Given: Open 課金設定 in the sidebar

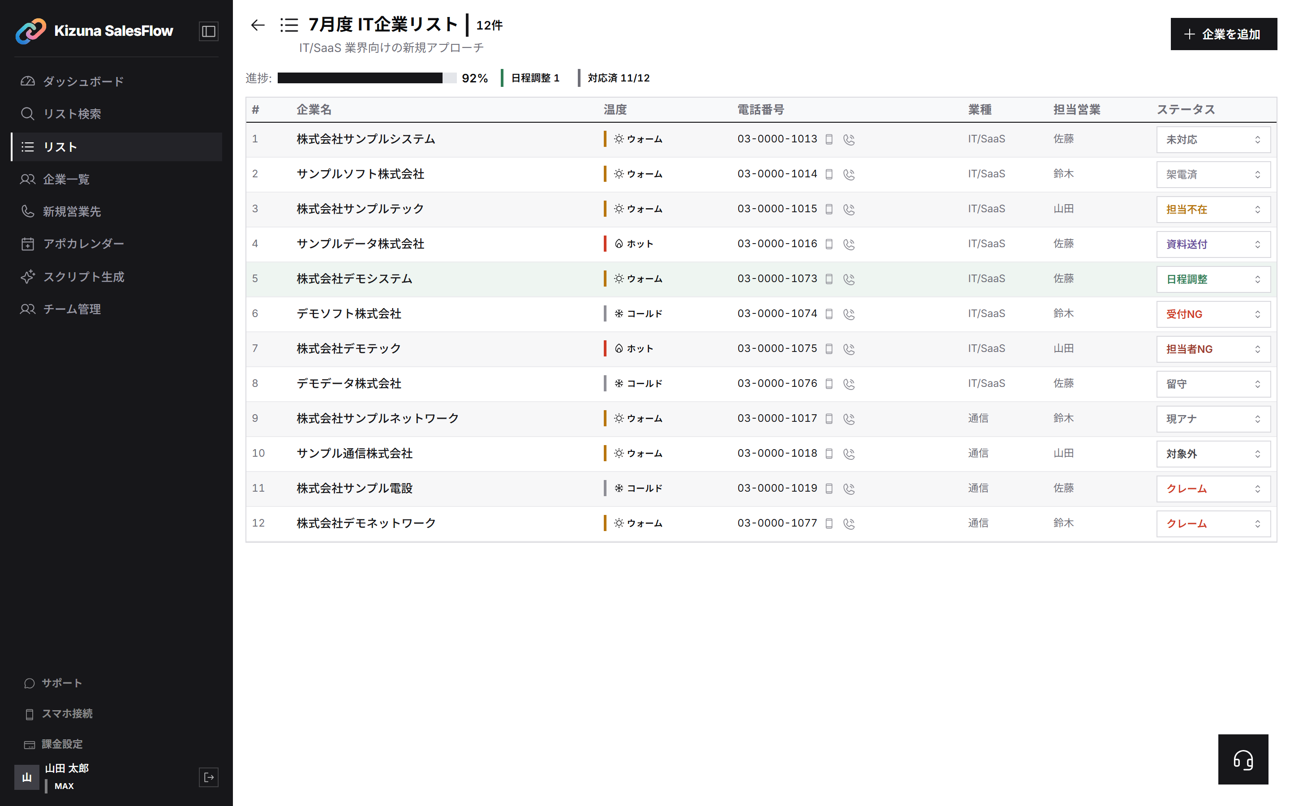Looking at the screenshot, I should (x=53, y=744).
